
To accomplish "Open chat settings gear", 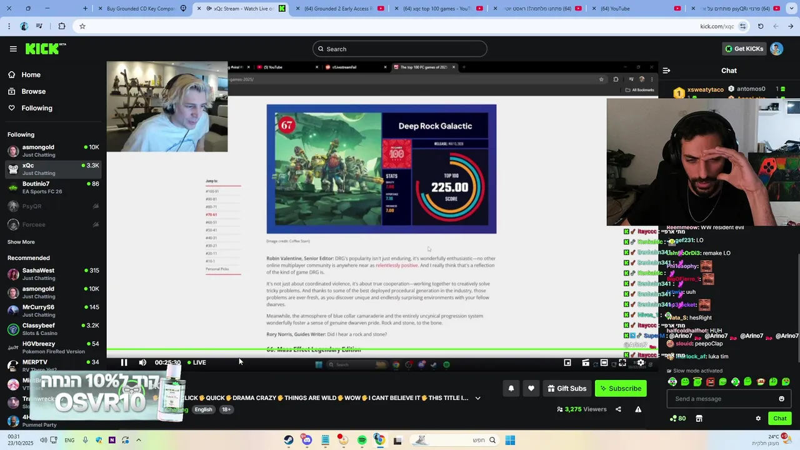I will tap(758, 419).
